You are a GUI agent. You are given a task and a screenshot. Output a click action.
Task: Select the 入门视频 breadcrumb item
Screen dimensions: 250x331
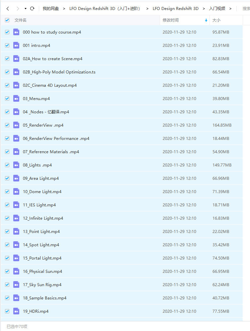(x=217, y=9)
